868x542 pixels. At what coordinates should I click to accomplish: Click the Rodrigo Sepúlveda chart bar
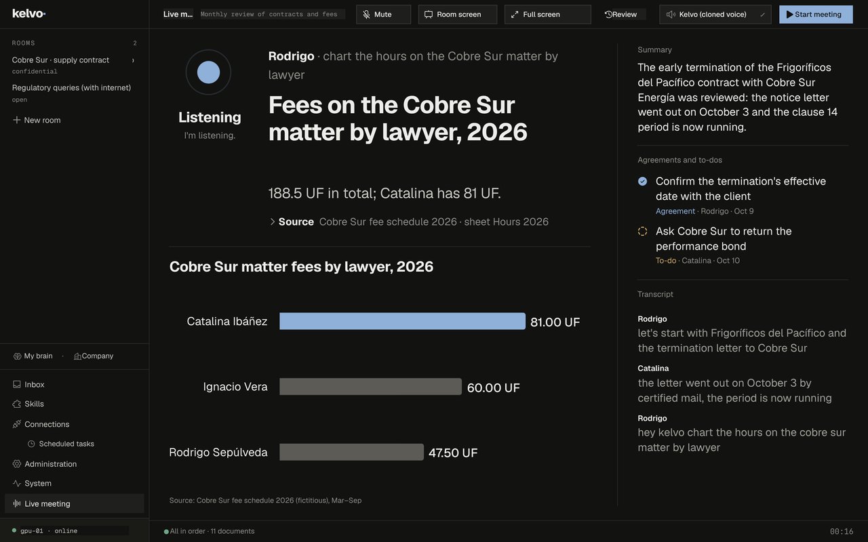tap(352, 452)
